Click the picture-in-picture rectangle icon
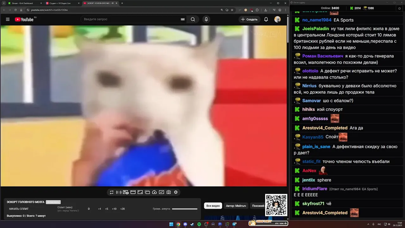This screenshot has height=228, width=405. pos(140,192)
